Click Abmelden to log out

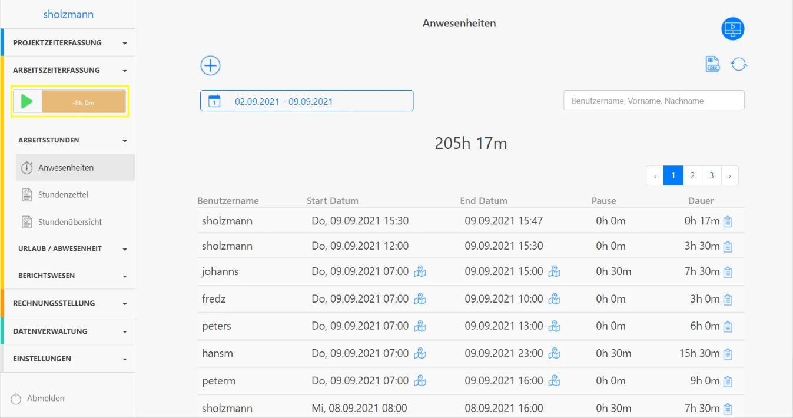click(45, 399)
